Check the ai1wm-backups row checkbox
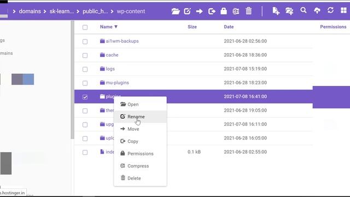Screen dimensions: 350x197 [x=85, y=42]
